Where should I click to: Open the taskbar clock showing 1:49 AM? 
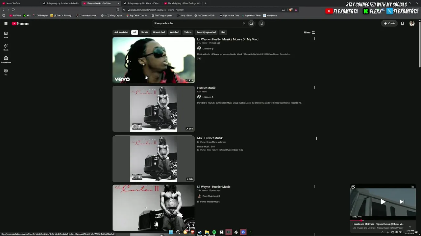click(409, 232)
